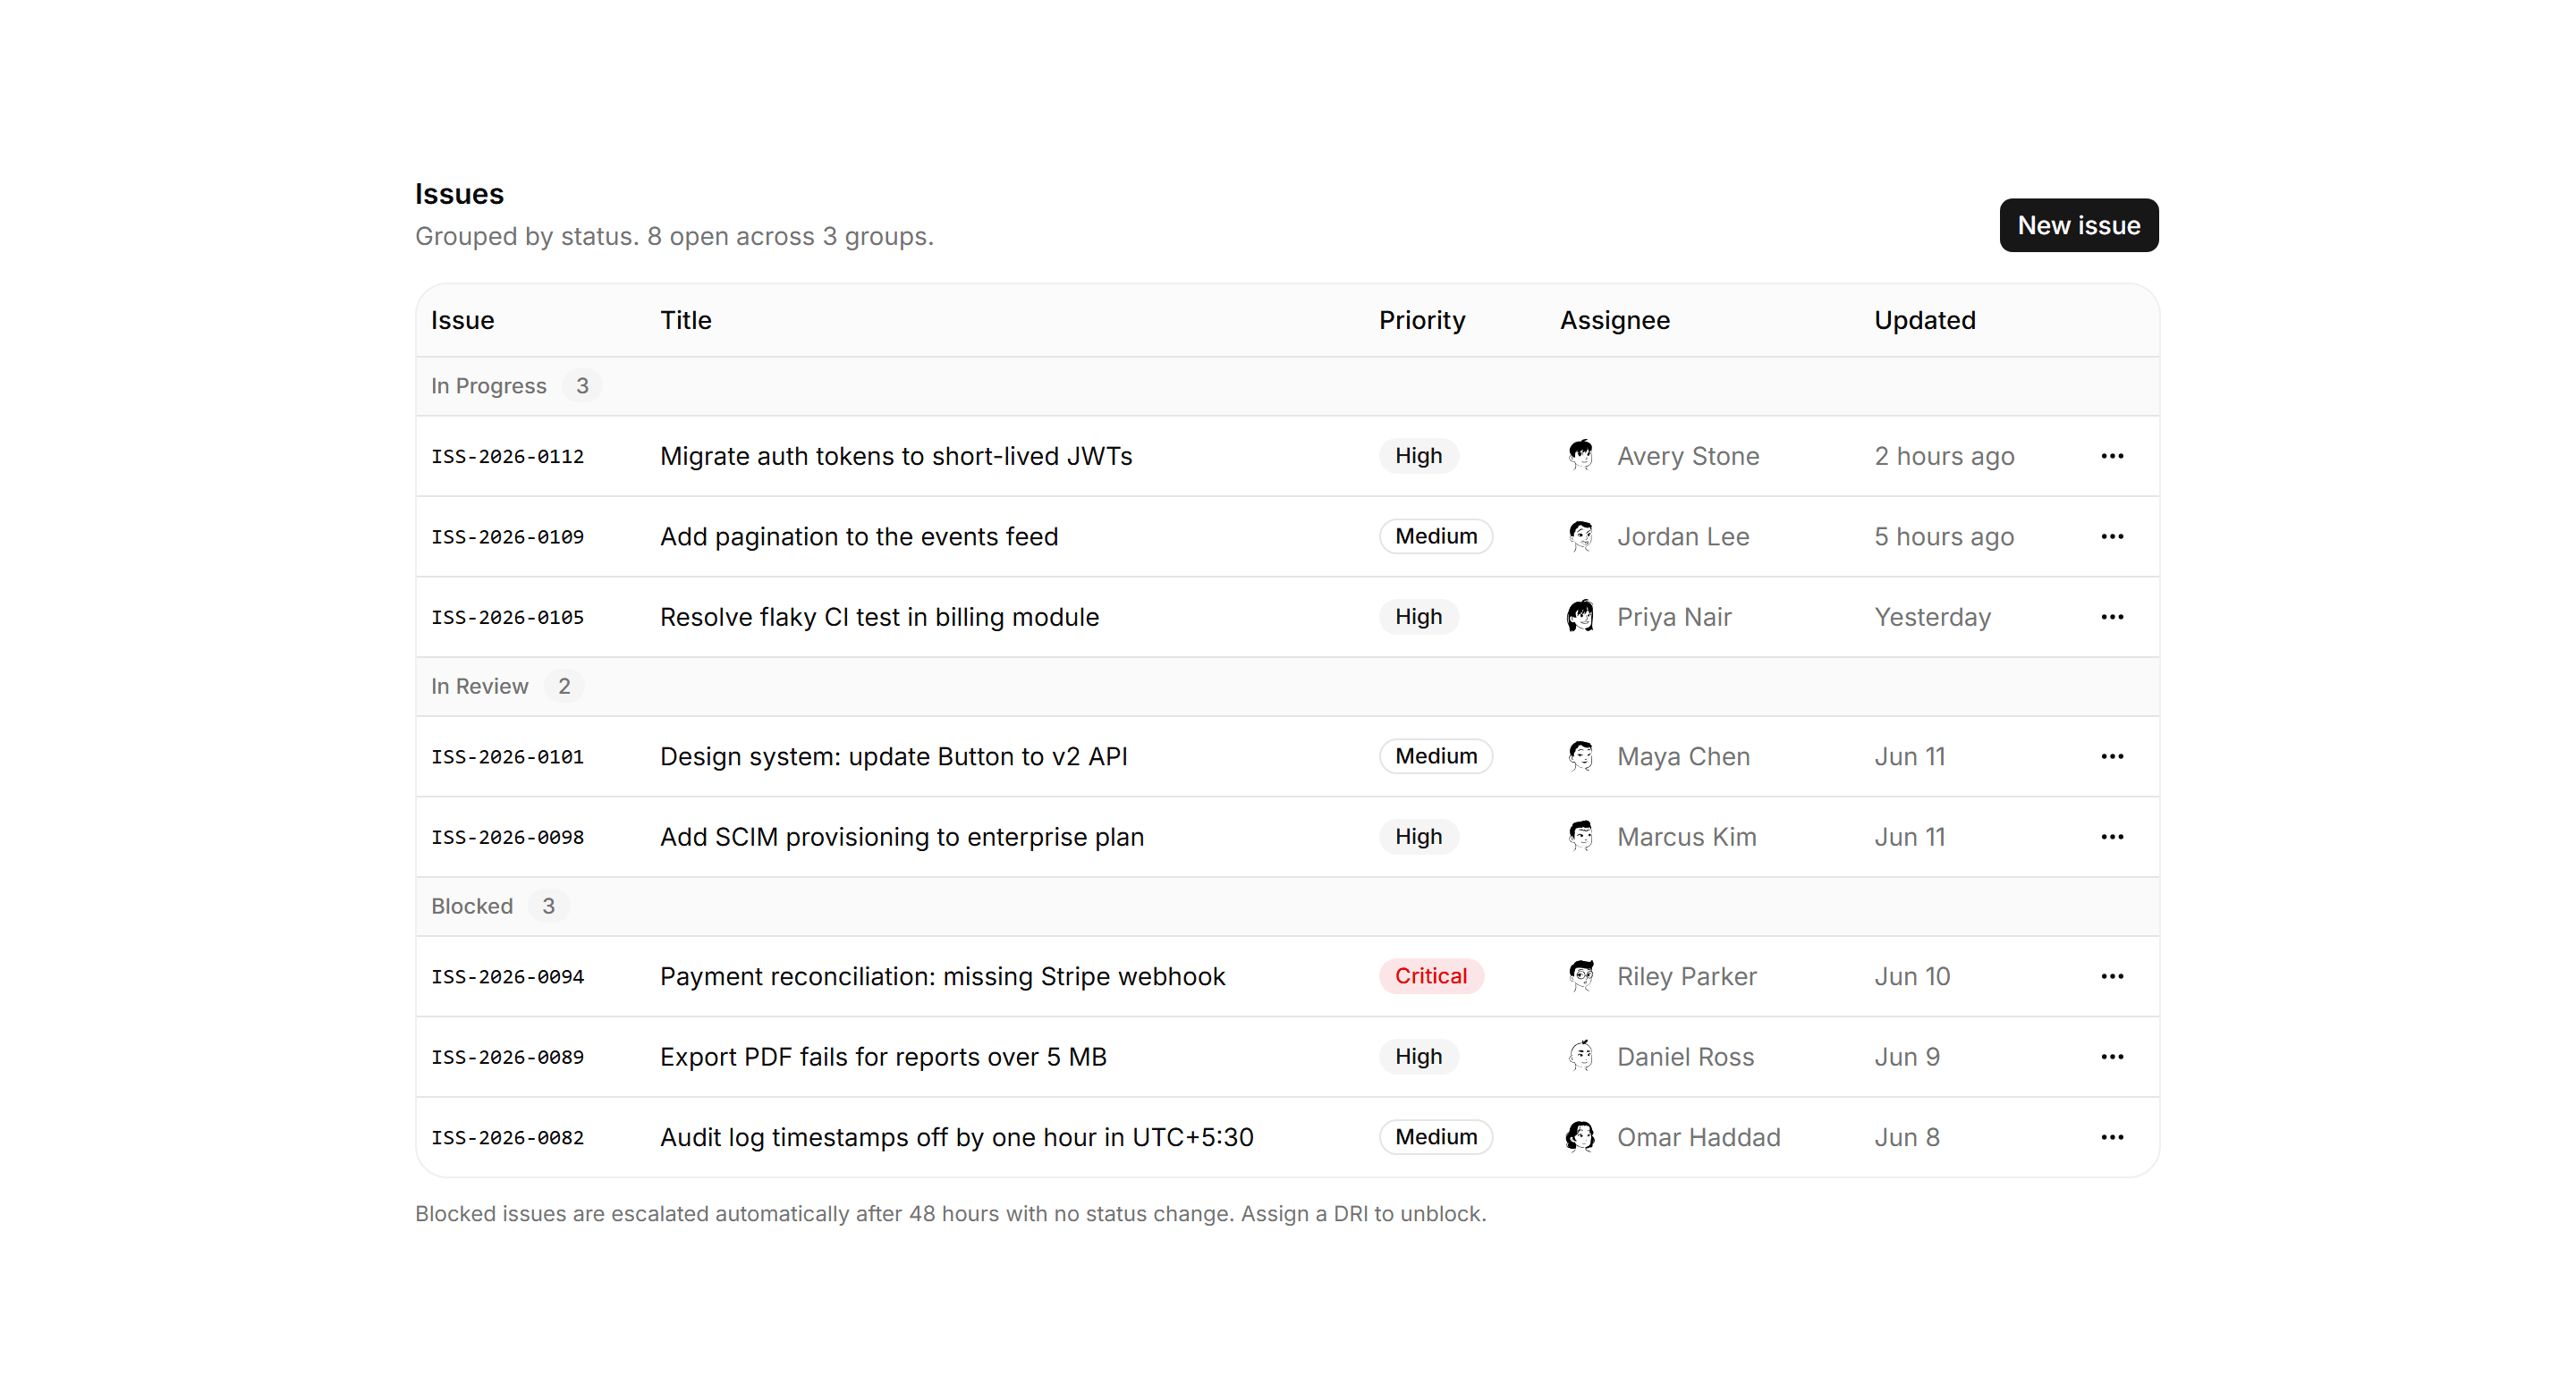Create a New issue

pyautogui.click(x=2078, y=226)
